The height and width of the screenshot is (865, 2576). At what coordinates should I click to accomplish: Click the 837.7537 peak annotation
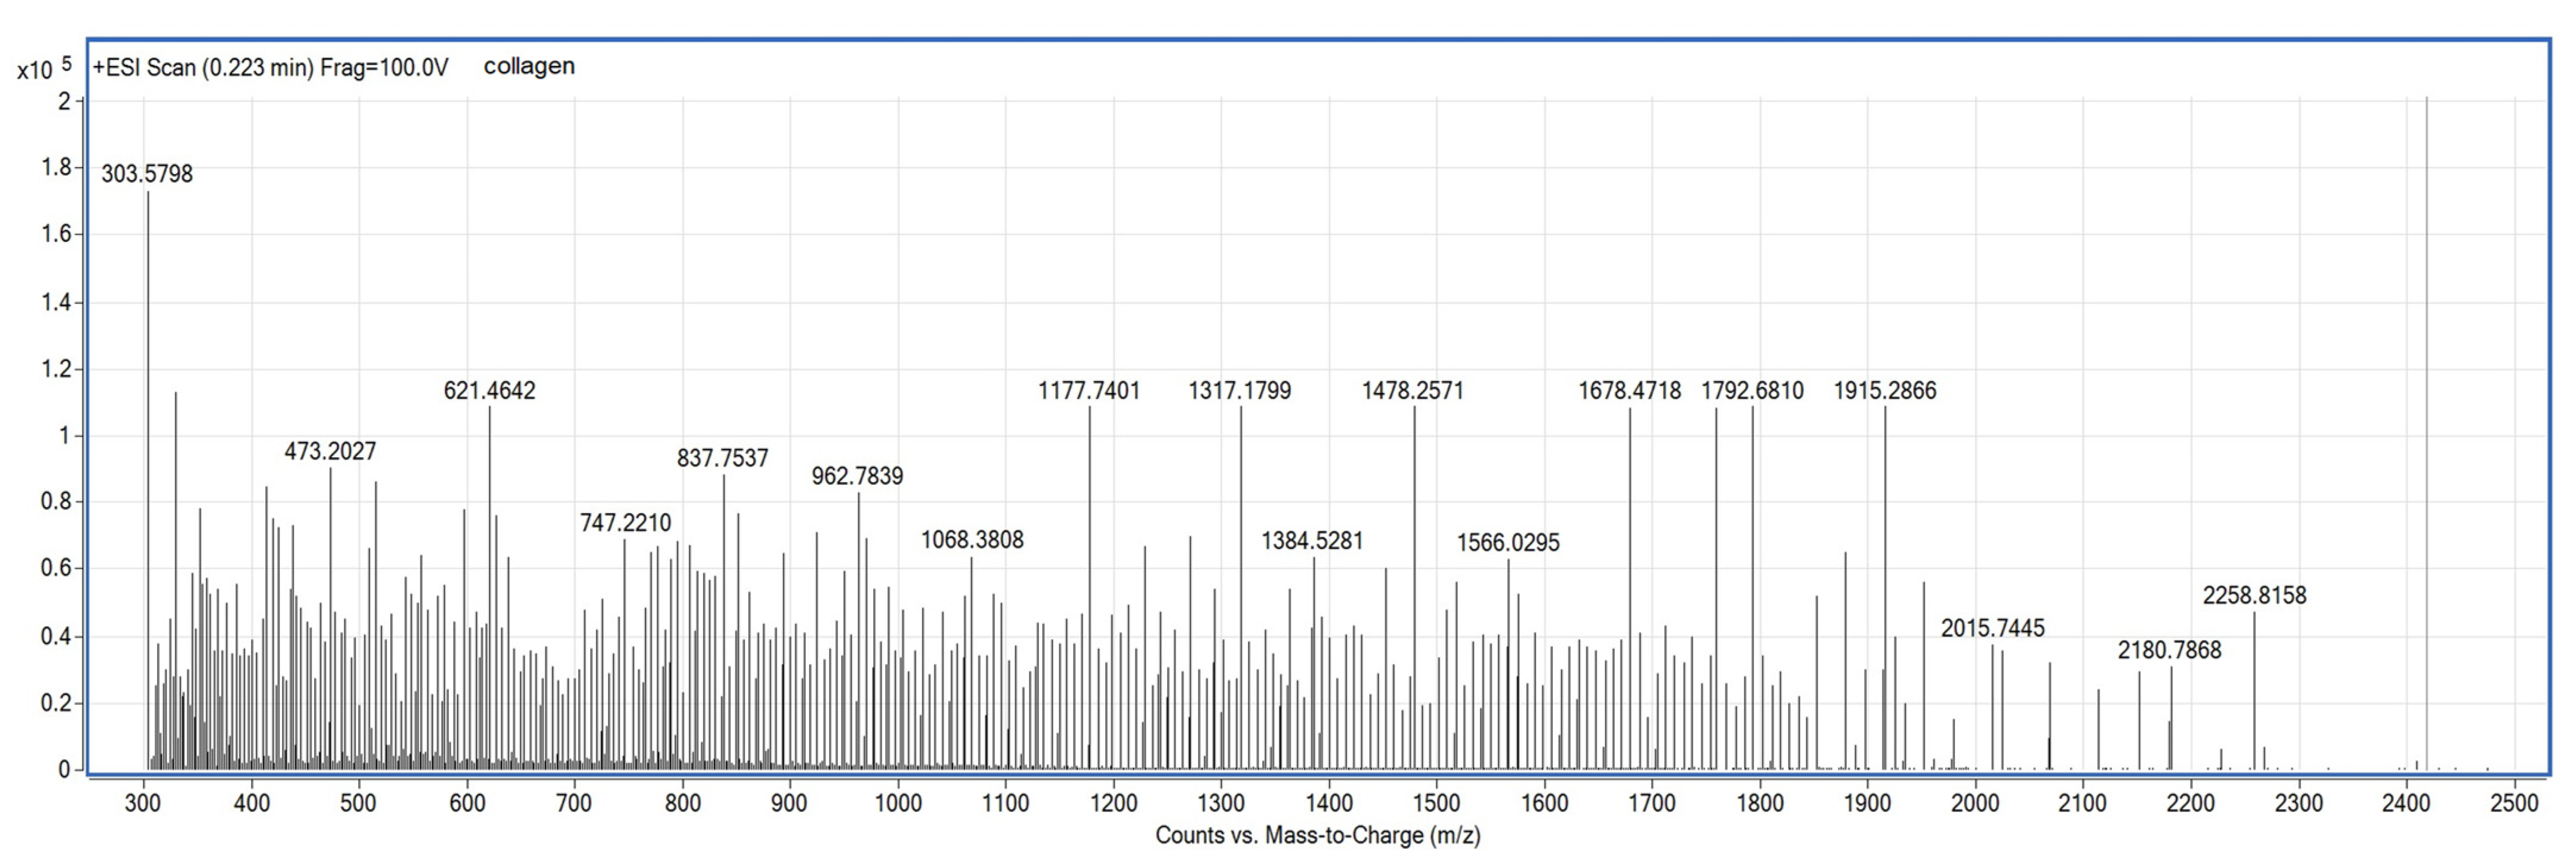point(722,459)
